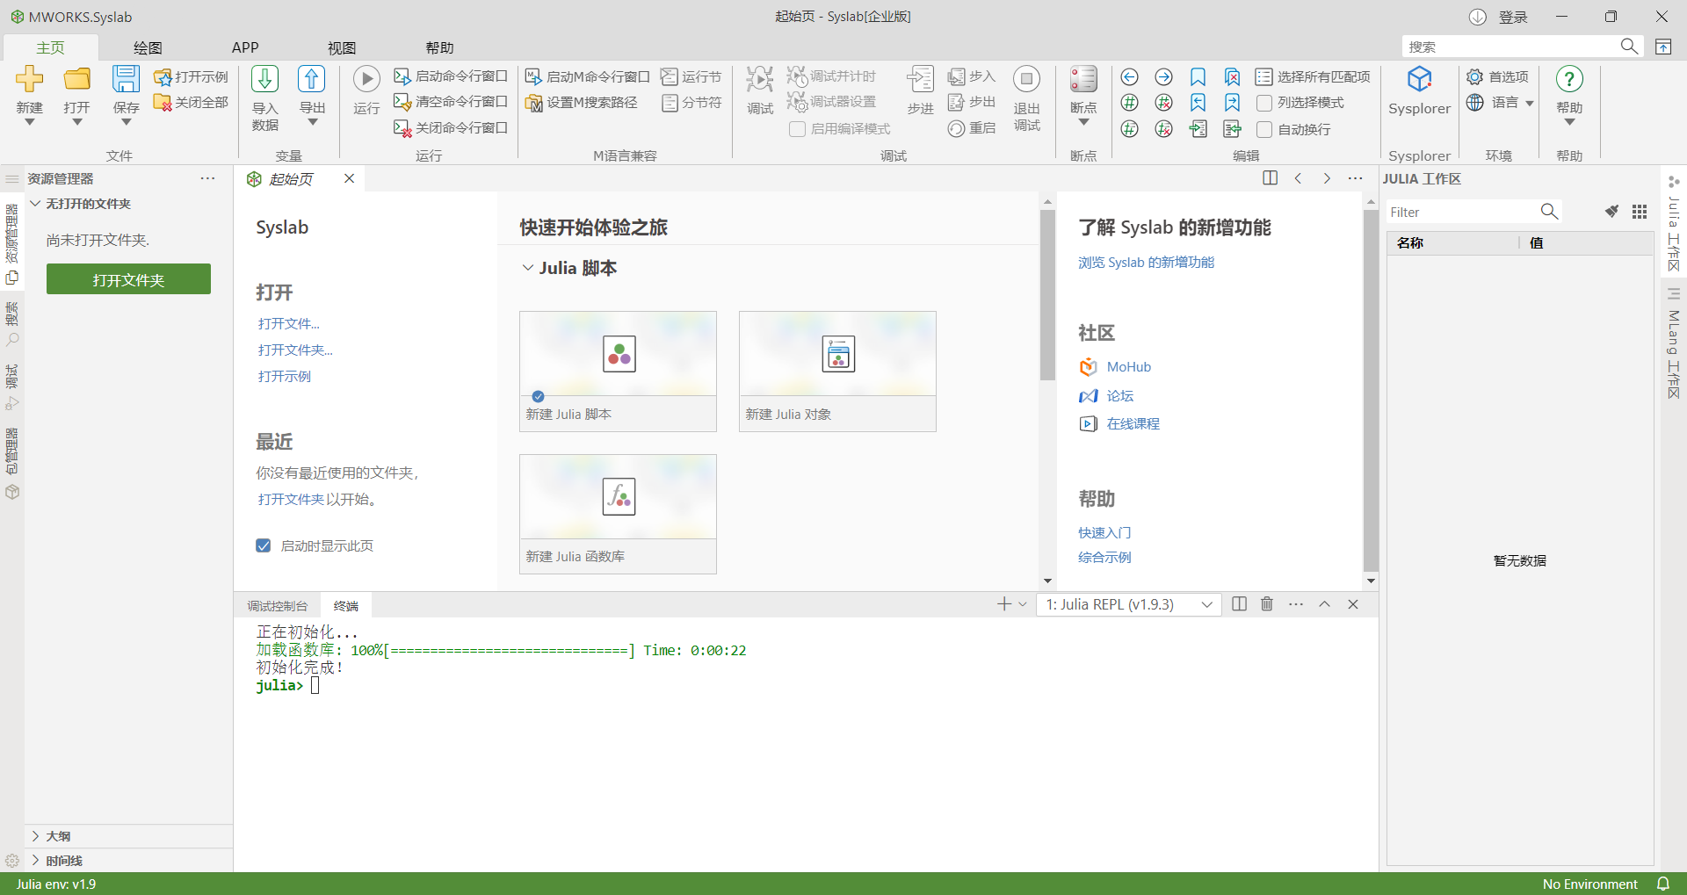The width and height of the screenshot is (1687, 895).
Task: Click the Breakpoint (断点) icon
Action: (1082, 80)
